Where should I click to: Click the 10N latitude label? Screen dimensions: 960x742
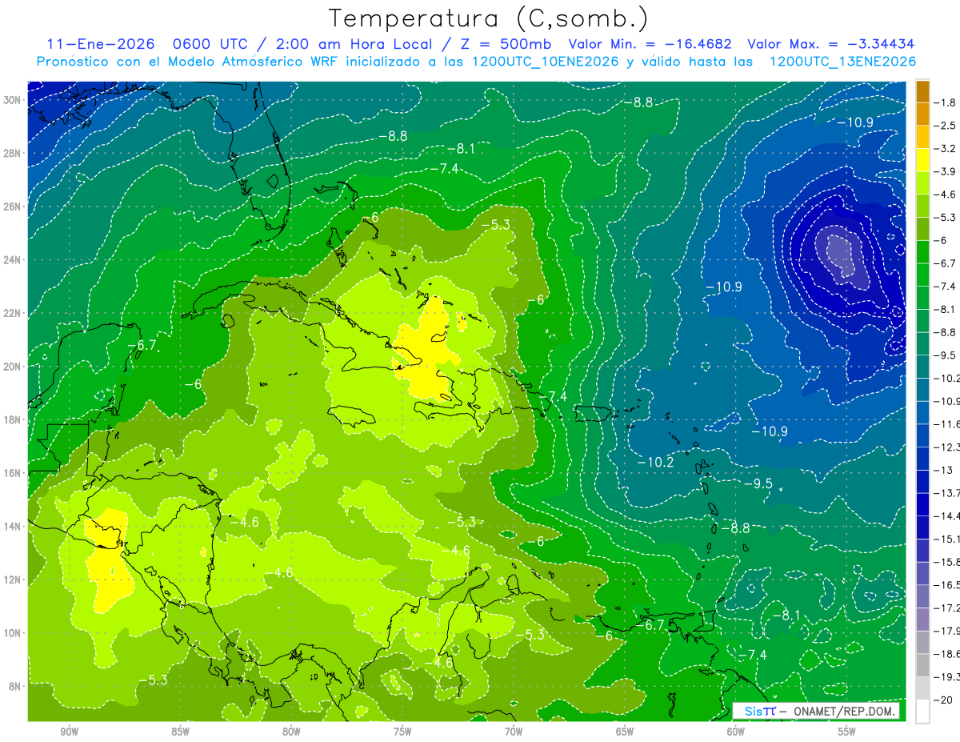click(13, 632)
